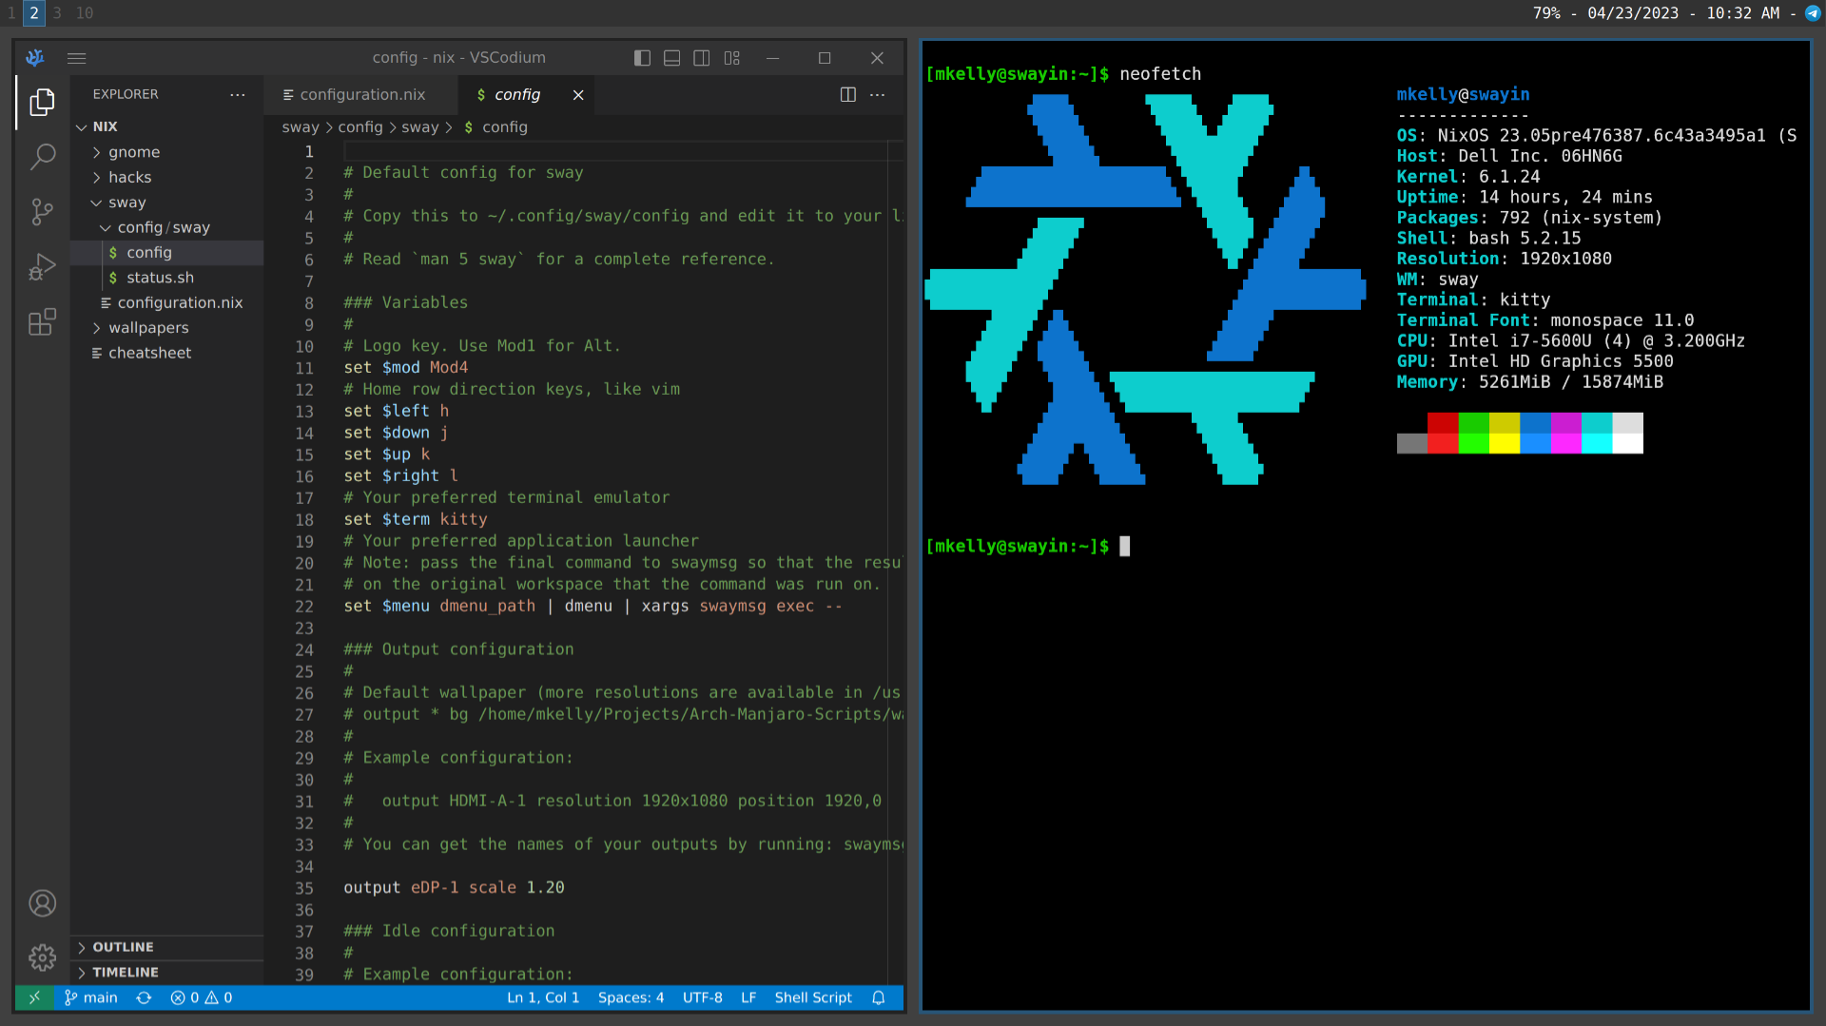This screenshot has width=1826, height=1026.
Task: Click the magenta color block in neofetch
Action: (x=1565, y=433)
